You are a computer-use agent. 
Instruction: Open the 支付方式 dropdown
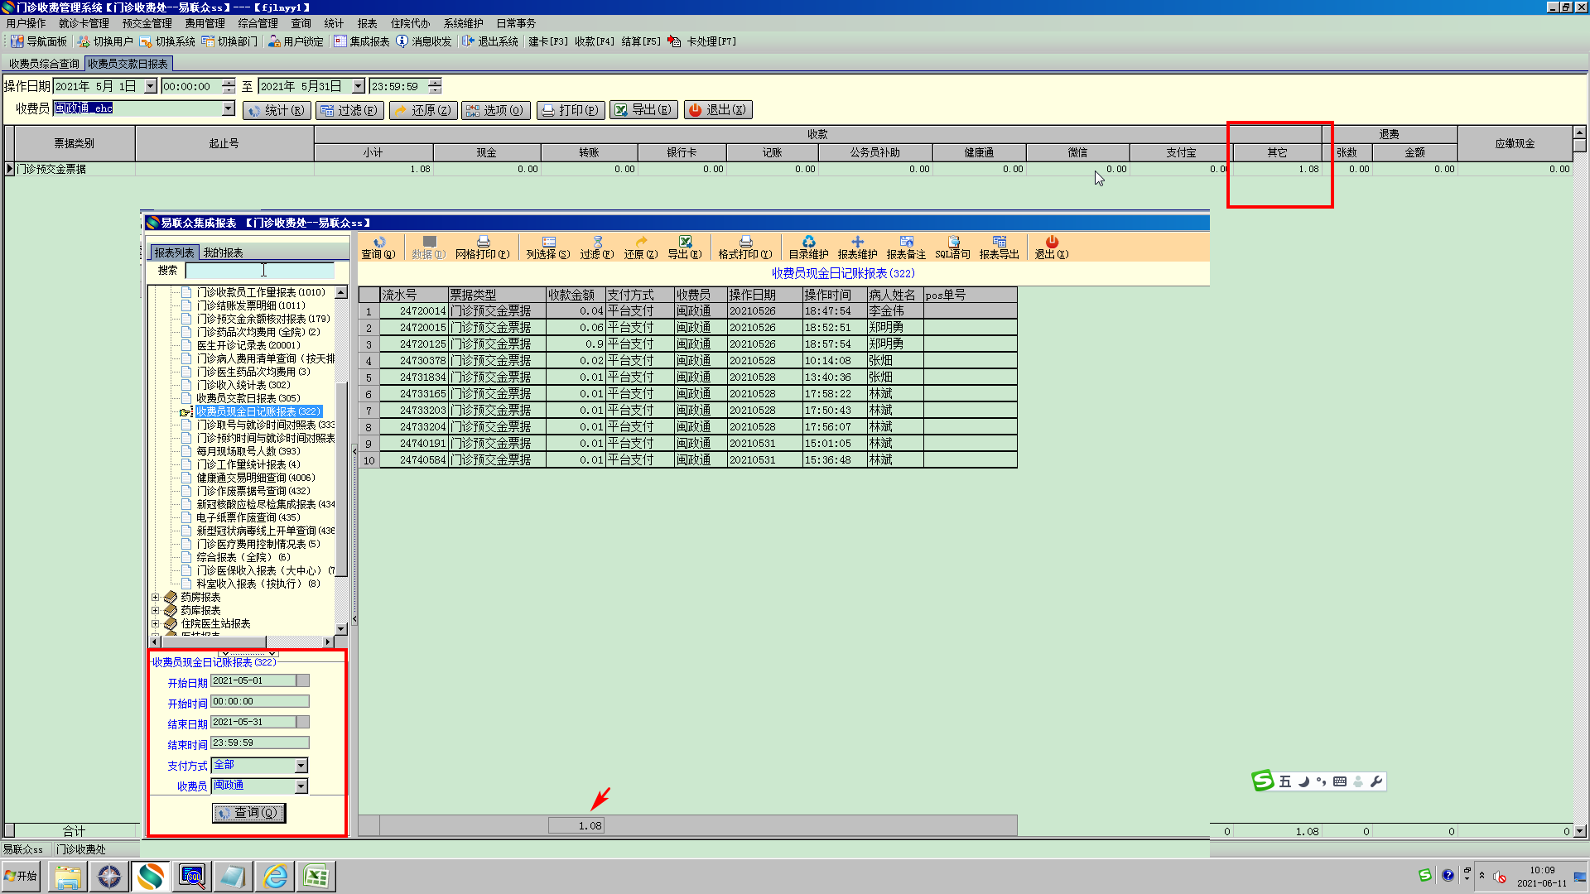[301, 766]
